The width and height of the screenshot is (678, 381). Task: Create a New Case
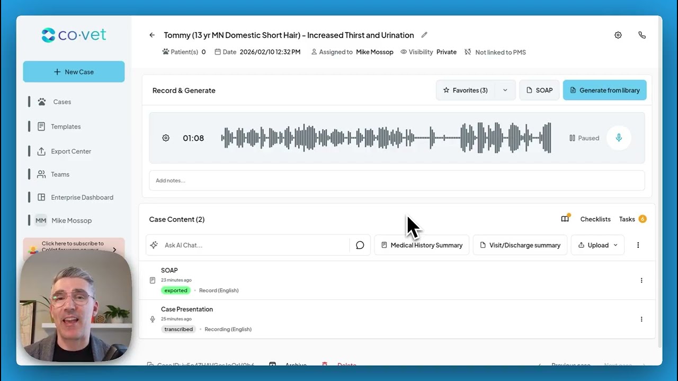(x=74, y=72)
